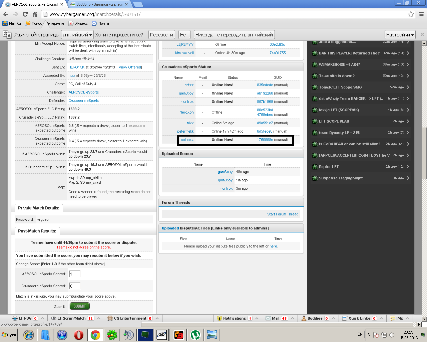This screenshot has width=427, height=342.
Task: Click the page vertical scrollbar thumb
Action: coord(424,154)
